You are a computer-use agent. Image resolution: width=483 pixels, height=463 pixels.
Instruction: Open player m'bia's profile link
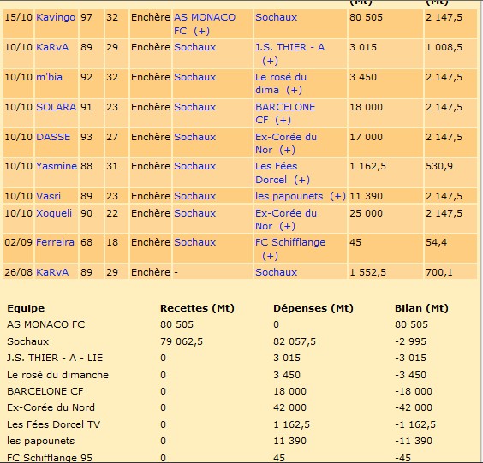pyautogui.click(x=49, y=77)
